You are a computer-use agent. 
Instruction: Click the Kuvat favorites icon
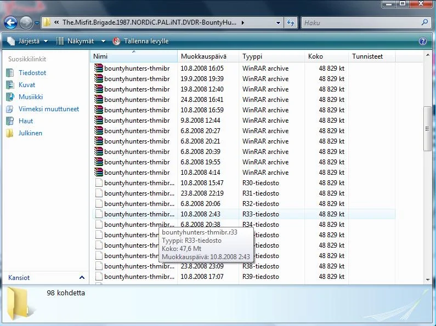9,85
